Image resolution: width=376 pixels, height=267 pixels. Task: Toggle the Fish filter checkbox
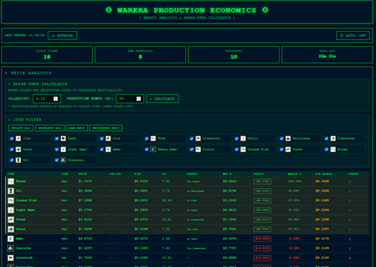tap(147, 139)
